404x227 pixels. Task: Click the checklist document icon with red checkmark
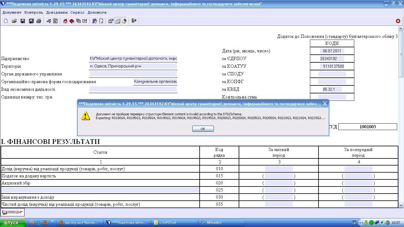(x=55, y=21)
